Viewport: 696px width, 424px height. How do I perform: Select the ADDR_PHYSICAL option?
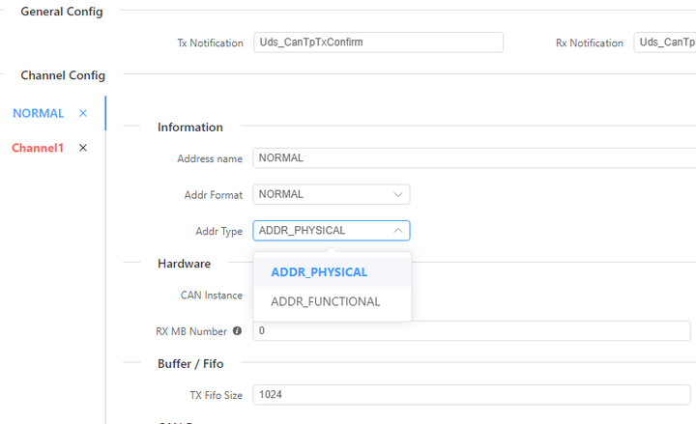319,272
